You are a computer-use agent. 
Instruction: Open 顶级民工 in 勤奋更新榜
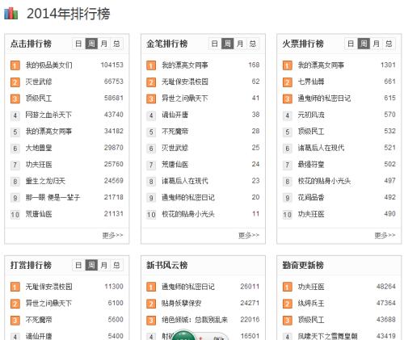pos(311,320)
